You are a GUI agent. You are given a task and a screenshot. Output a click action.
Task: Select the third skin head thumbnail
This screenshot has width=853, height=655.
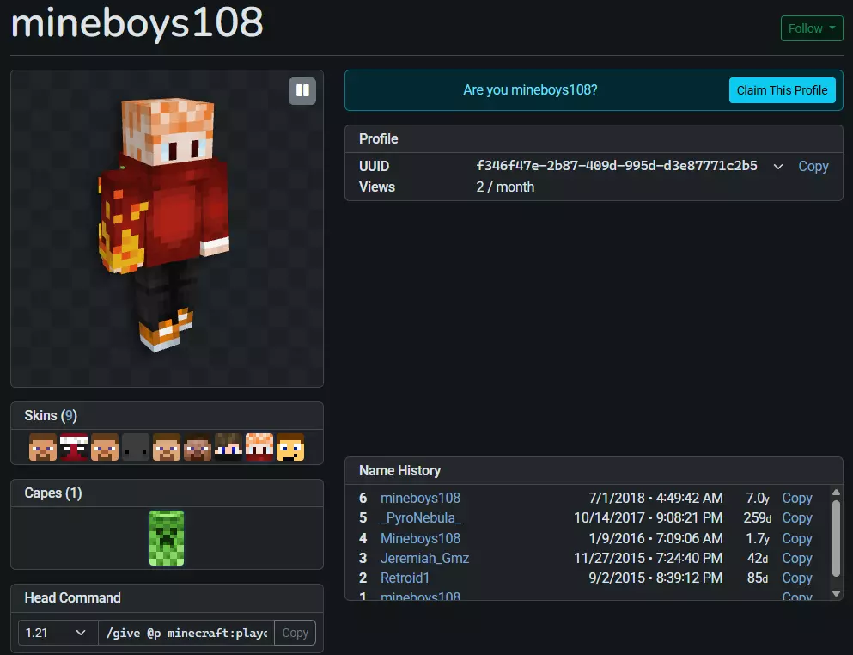[x=105, y=447]
